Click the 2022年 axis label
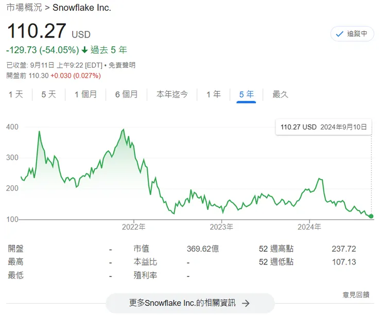The width and height of the screenshot is (381, 317). pos(134,227)
